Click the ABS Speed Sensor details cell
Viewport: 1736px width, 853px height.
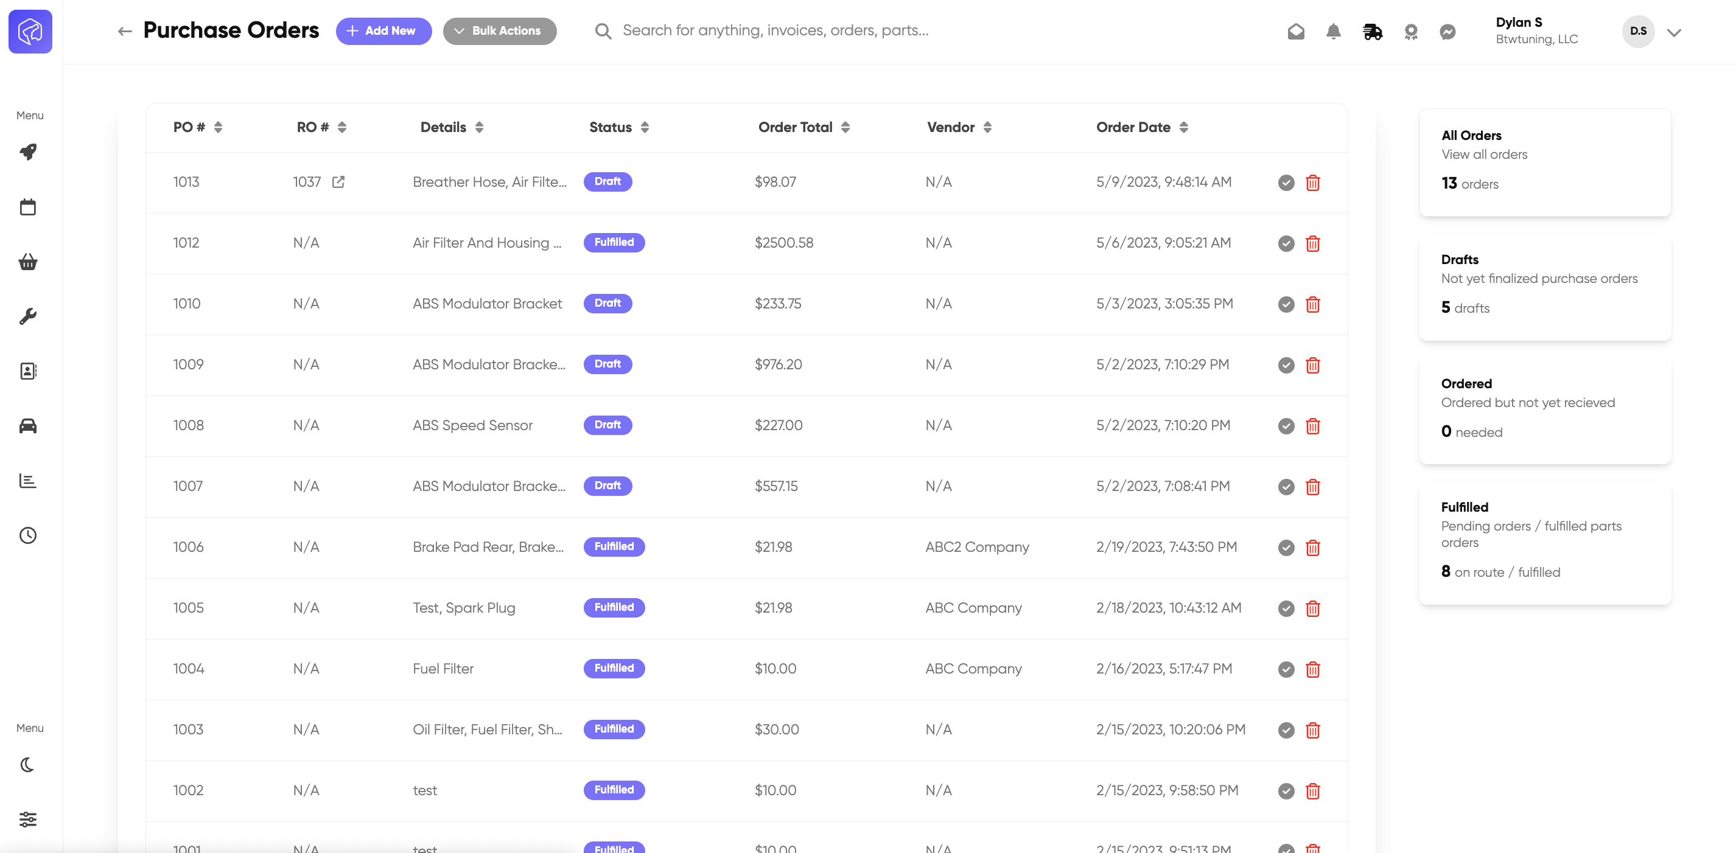[x=472, y=425]
